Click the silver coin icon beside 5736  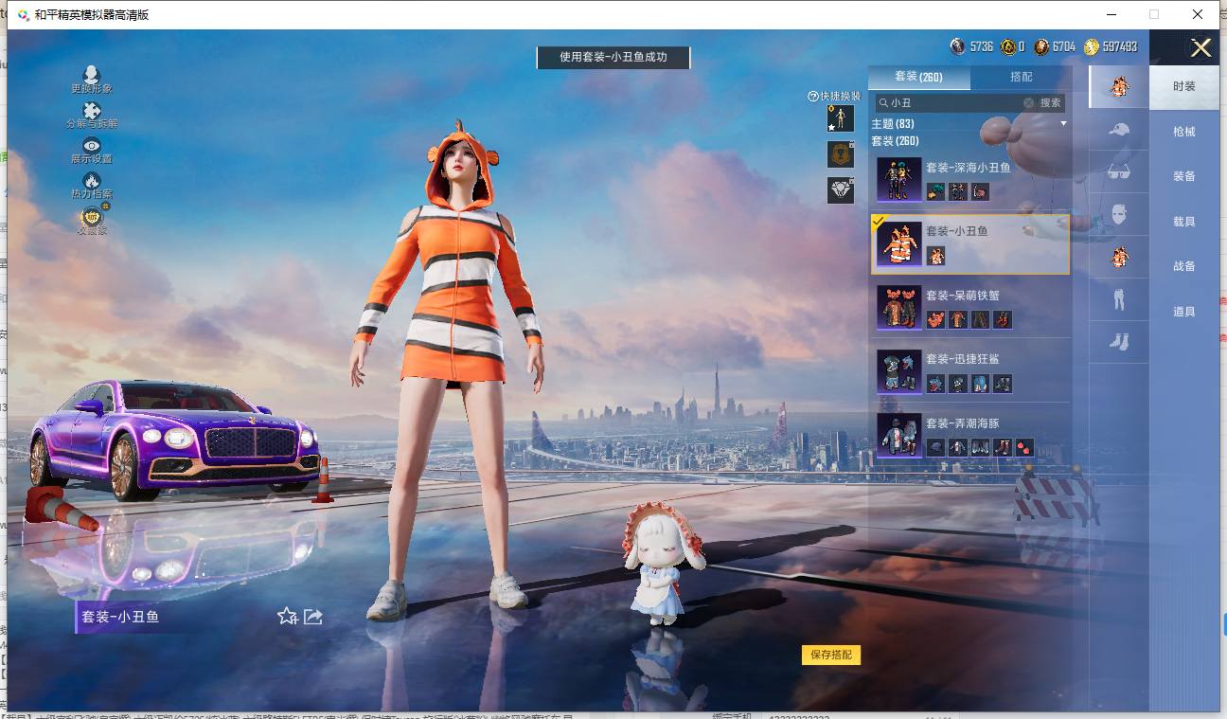coord(958,46)
